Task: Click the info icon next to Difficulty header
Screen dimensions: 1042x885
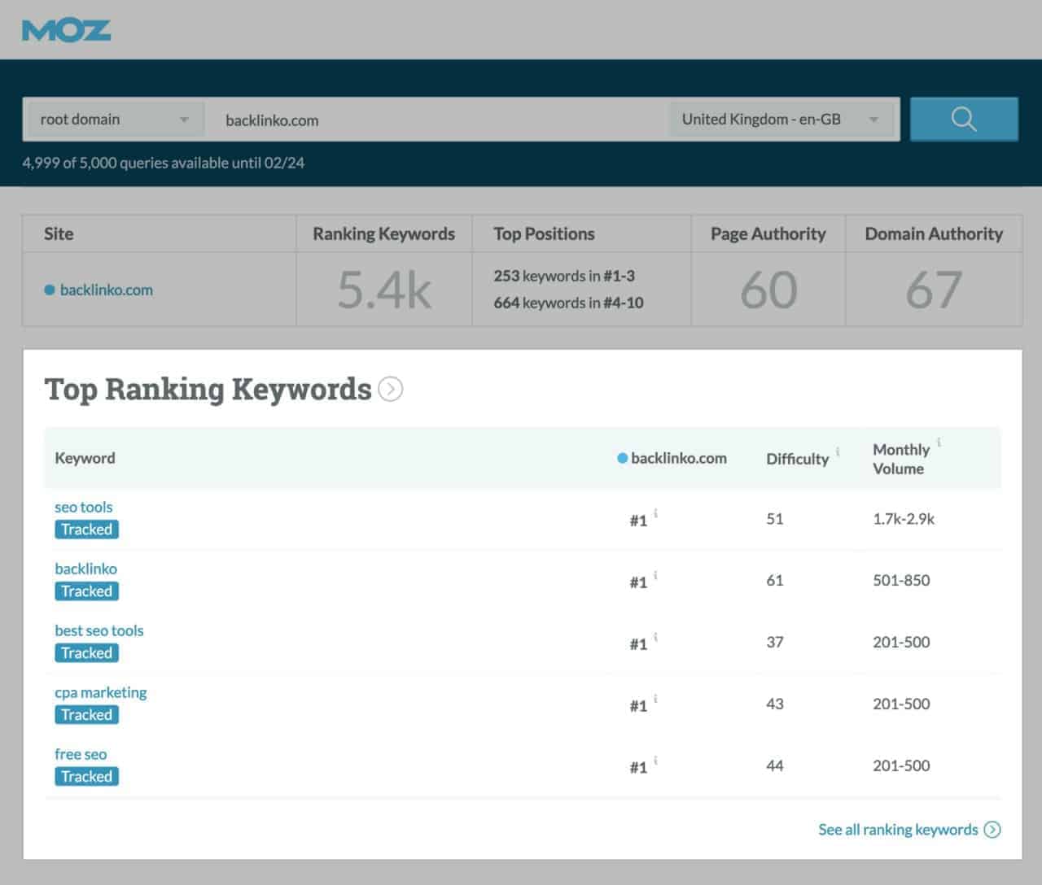Action: click(x=838, y=451)
